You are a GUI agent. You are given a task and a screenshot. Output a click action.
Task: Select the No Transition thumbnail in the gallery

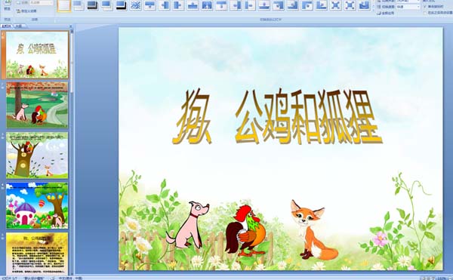click(x=64, y=6)
